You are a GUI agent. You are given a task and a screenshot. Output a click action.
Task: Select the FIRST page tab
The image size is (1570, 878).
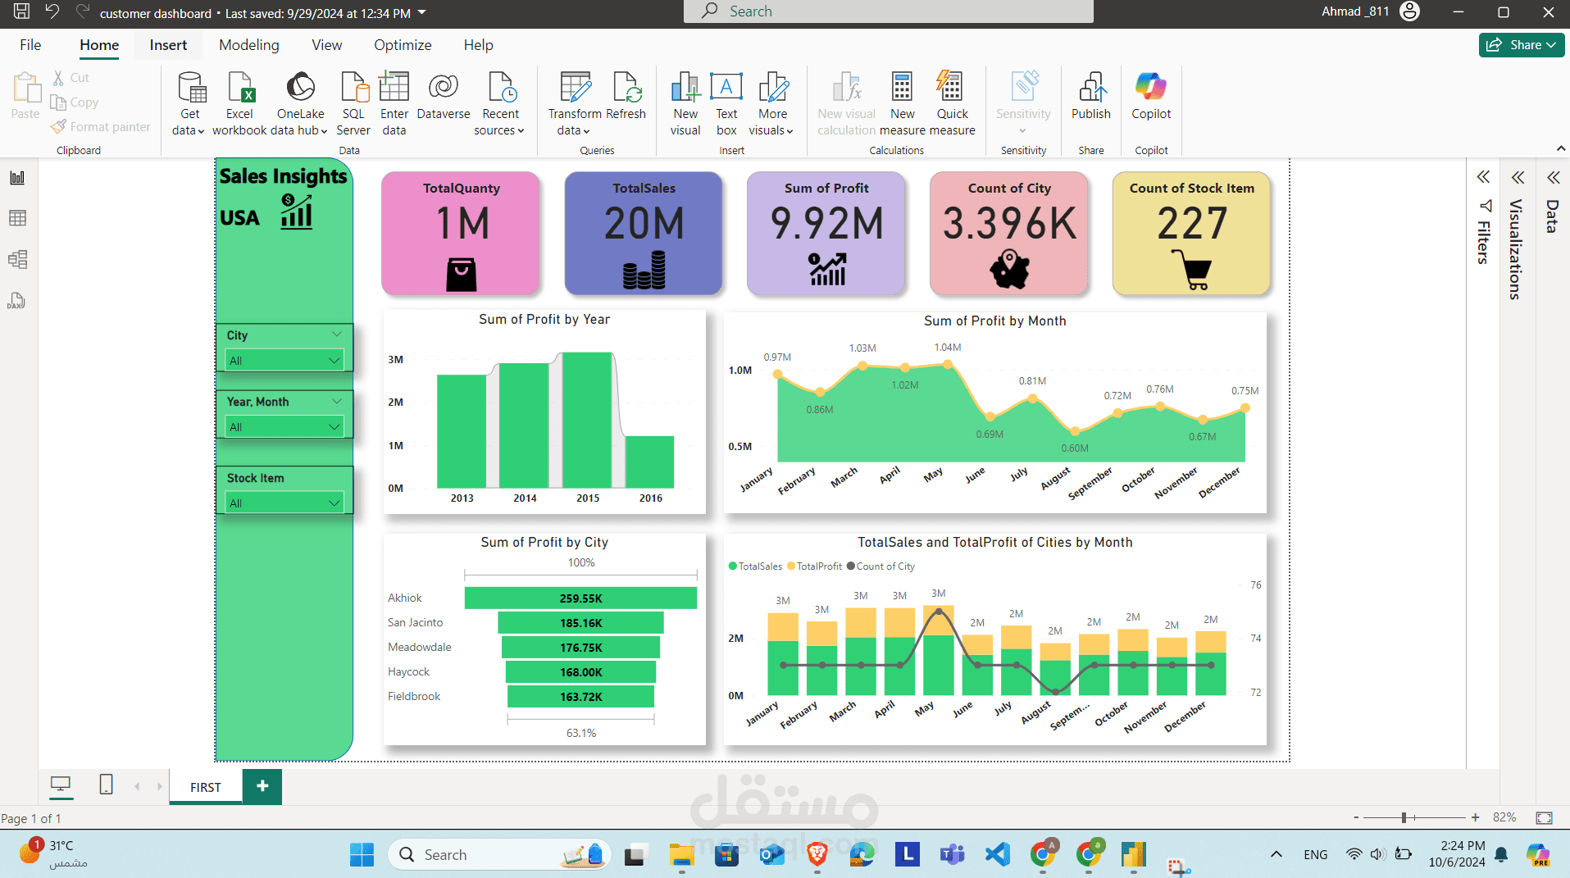(x=206, y=787)
